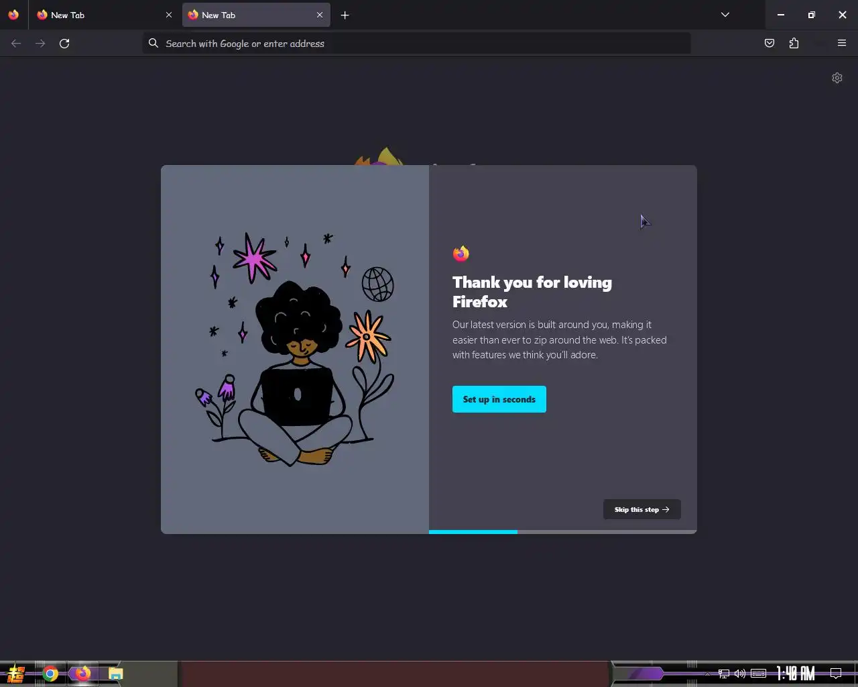Minimize the Firefox window
Image resolution: width=858 pixels, height=687 pixels.
[x=781, y=15]
